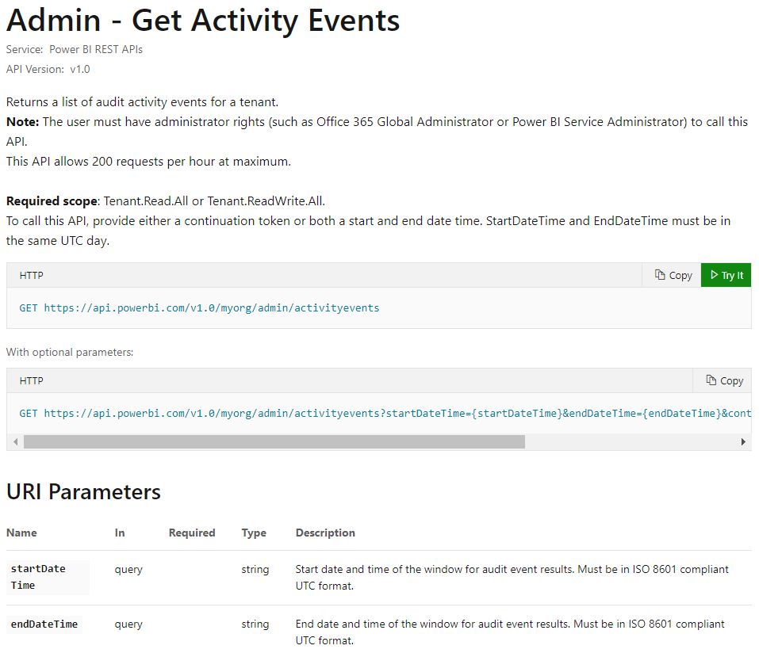Click the scroll left arrow in code block
The image size is (759, 653).
(x=15, y=441)
